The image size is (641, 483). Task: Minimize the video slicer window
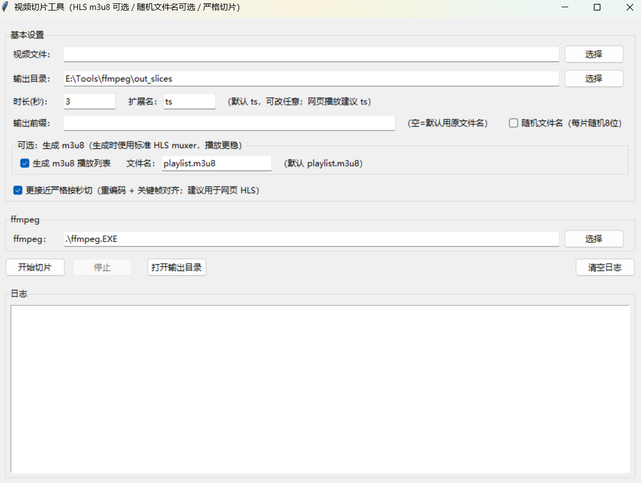(x=565, y=7)
